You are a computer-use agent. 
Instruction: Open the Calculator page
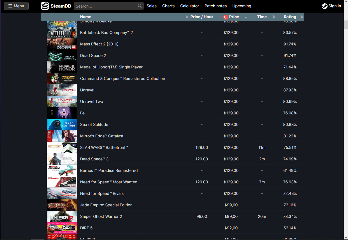click(190, 6)
